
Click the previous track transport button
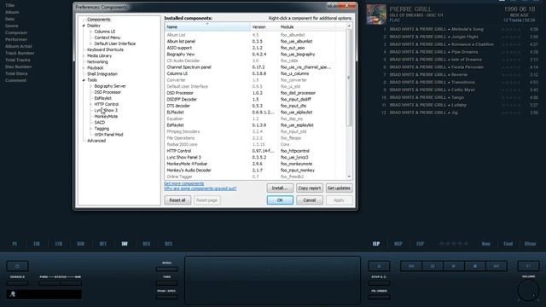click(411, 266)
